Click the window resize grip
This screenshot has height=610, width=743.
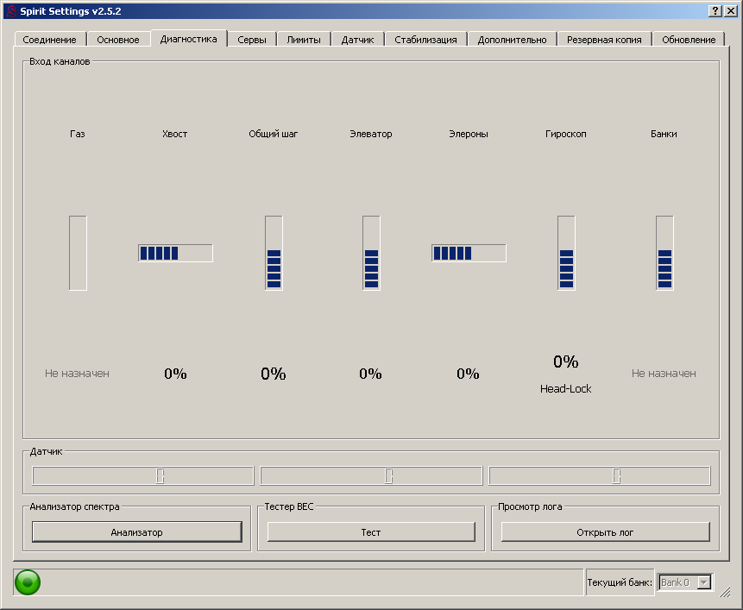click(x=726, y=592)
